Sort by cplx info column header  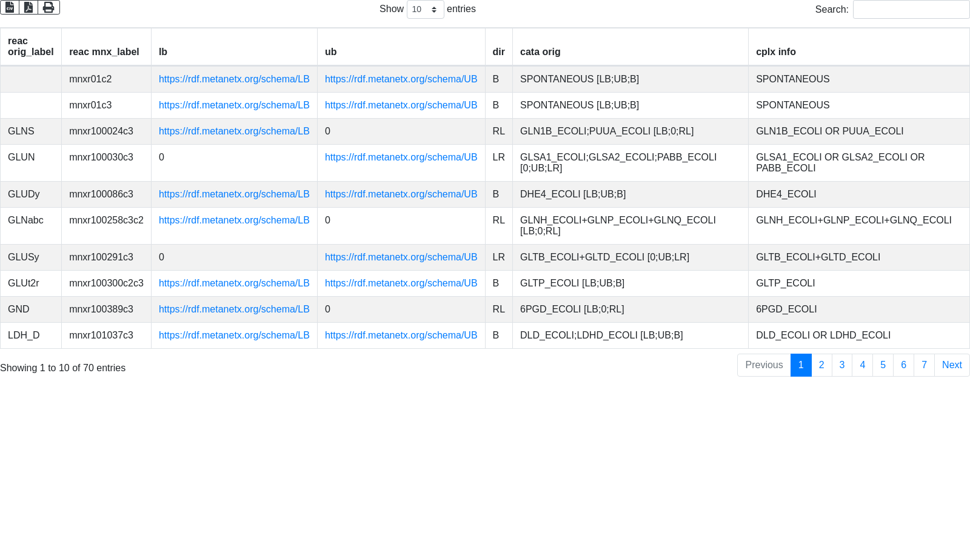tap(775, 52)
